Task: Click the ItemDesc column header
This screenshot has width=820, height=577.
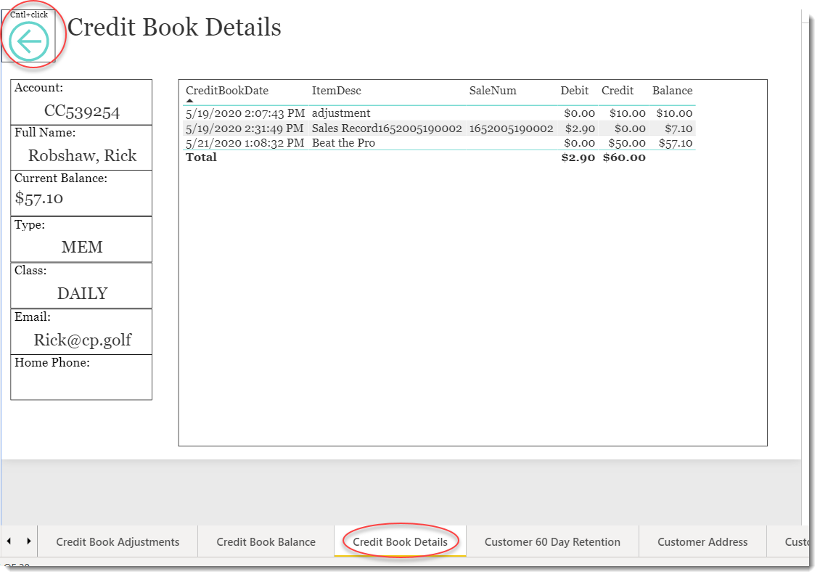Action: point(336,91)
